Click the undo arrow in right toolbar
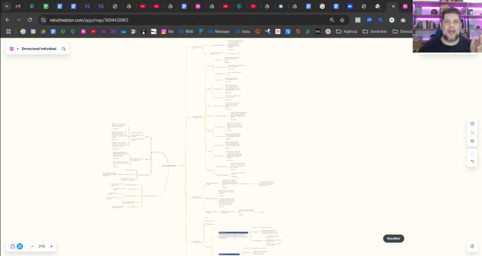This screenshot has height=256, width=482. [472, 162]
